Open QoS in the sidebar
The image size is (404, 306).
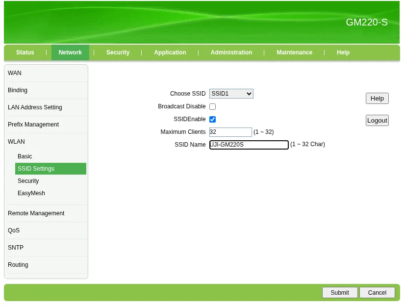[14, 230]
